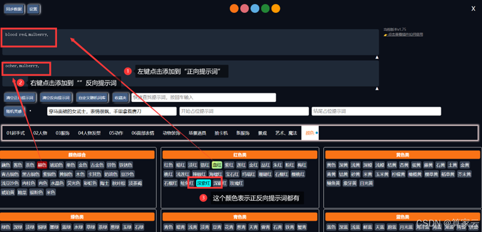Viewport: 482px width, 232px height.
Task: Add the 琥珀色 tag
Action: [x=57, y=165]
